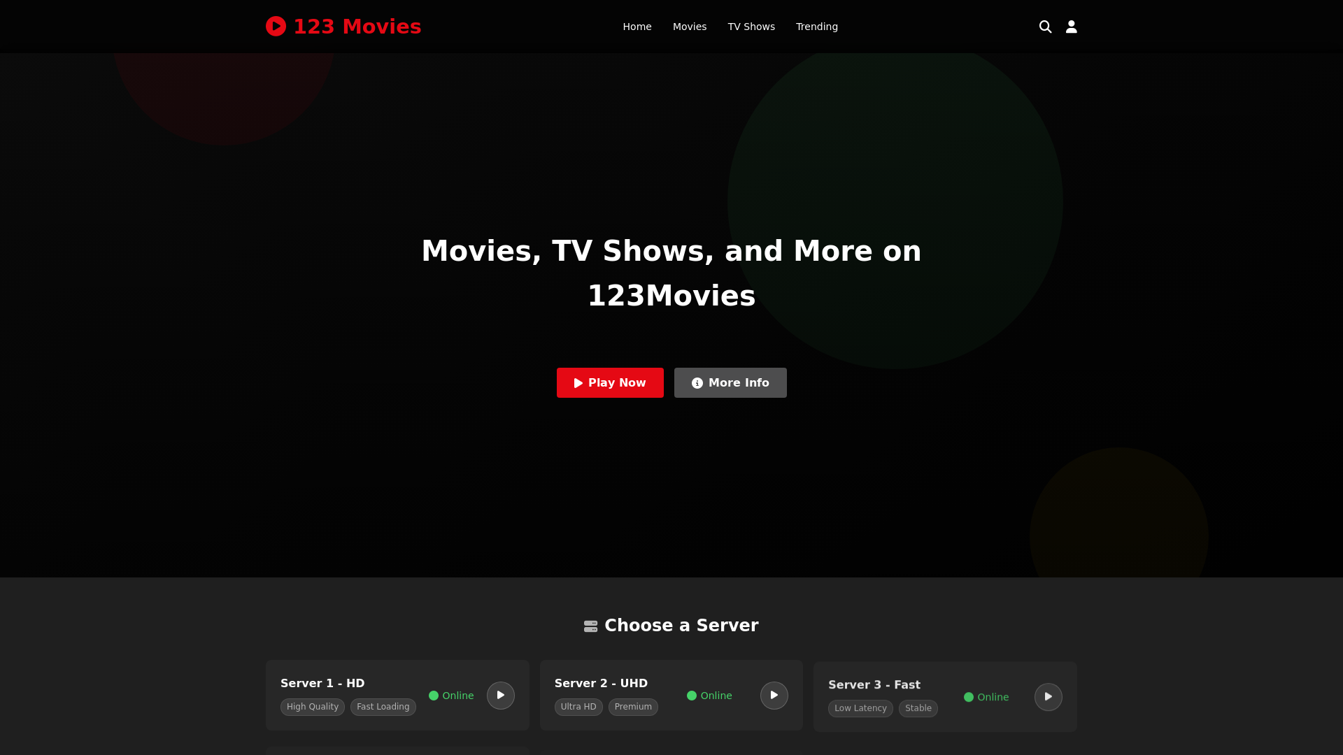The height and width of the screenshot is (755, 1343).
Task: Play Server 1 - HD stream
Action: [500, 696]
